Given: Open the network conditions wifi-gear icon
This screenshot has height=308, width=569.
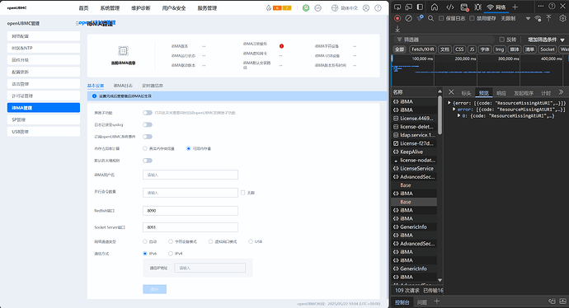Looking at the screenshot, I should pyautogui.click(x=538, y=18).
